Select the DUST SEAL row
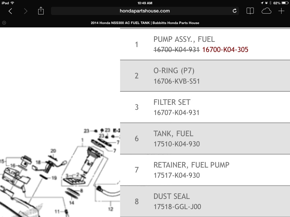The width and height of the screenshot is (290, 217). coord(205,201)
